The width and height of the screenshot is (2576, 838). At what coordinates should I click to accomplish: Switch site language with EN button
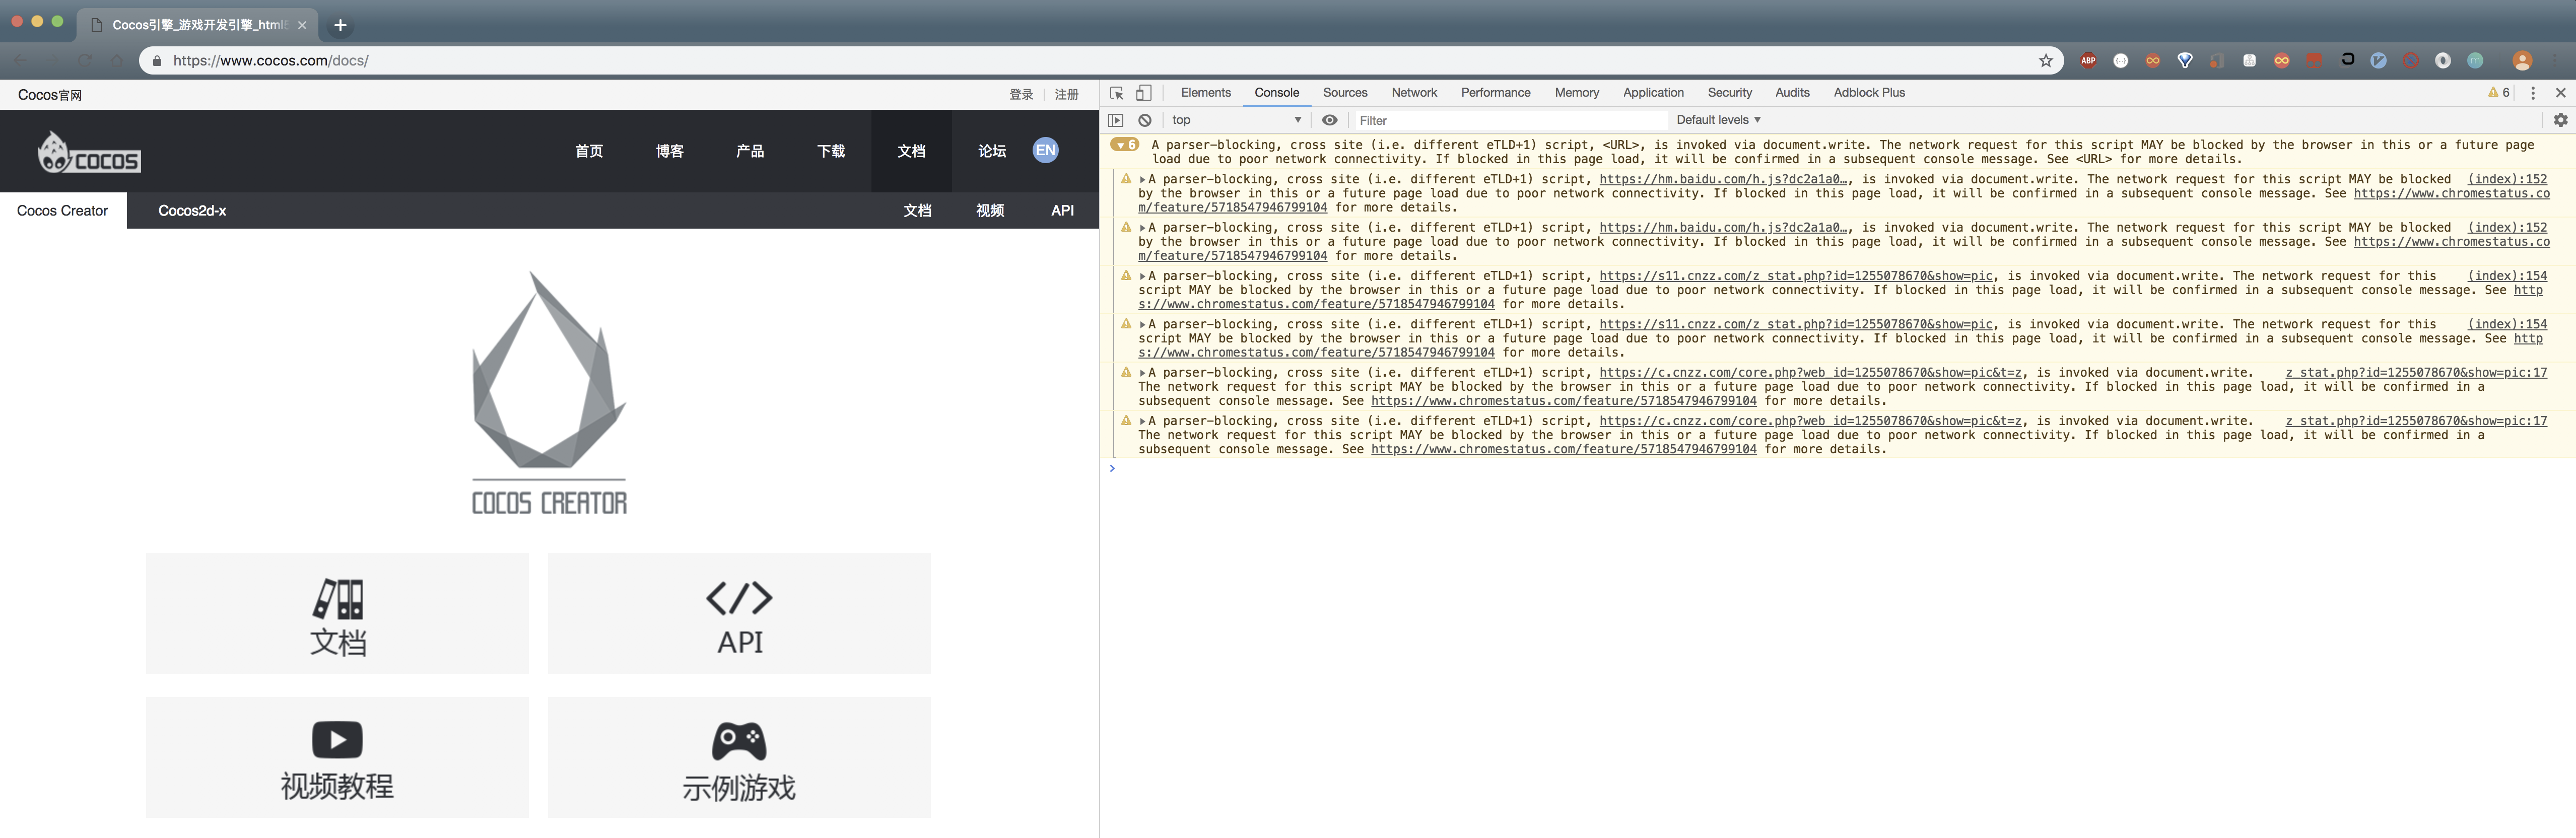coord(1045,151)
